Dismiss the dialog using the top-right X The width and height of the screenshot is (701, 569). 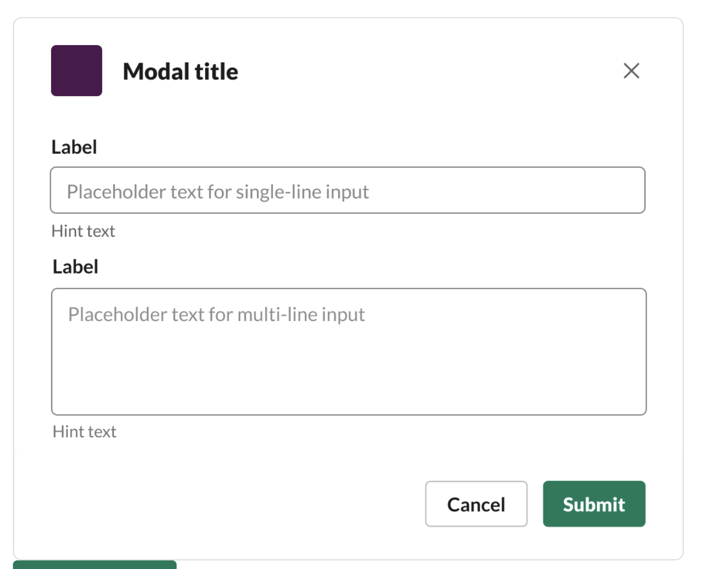coord(631,70)
